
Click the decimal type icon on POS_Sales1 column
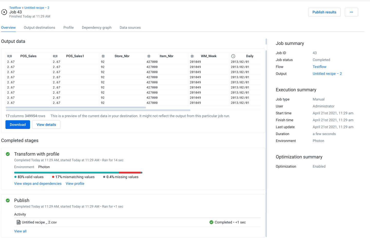[x=55, y=56]
